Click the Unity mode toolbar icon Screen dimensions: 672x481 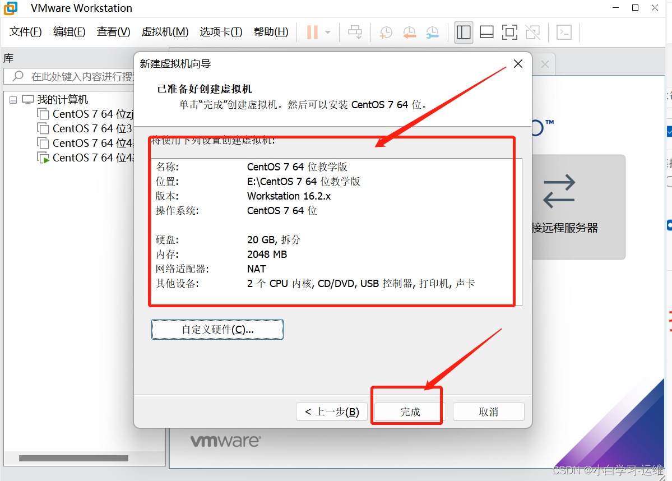[x=532, y=32]
